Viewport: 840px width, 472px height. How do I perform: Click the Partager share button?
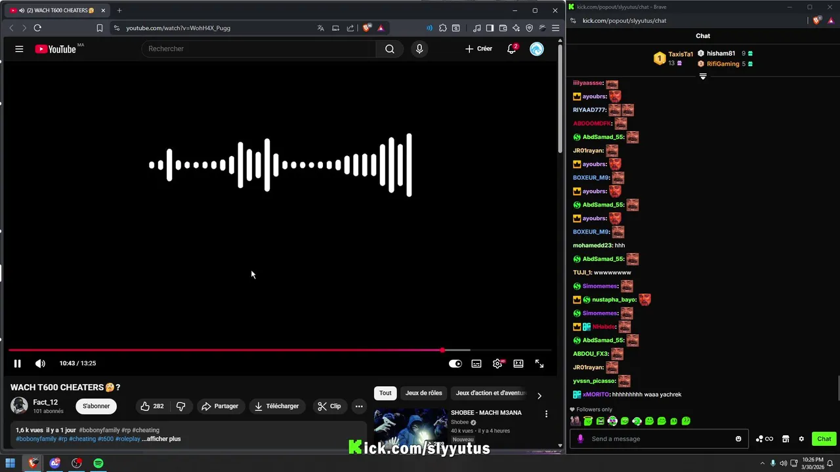[220, 406]
